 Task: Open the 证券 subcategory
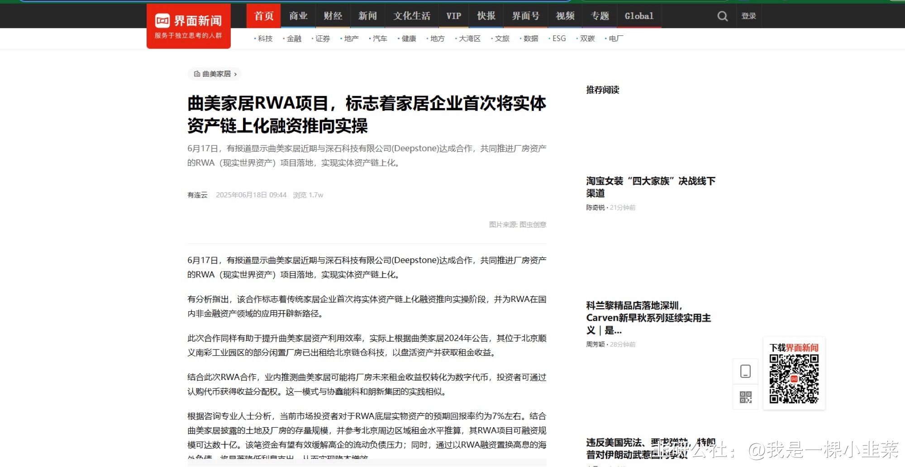322,38
